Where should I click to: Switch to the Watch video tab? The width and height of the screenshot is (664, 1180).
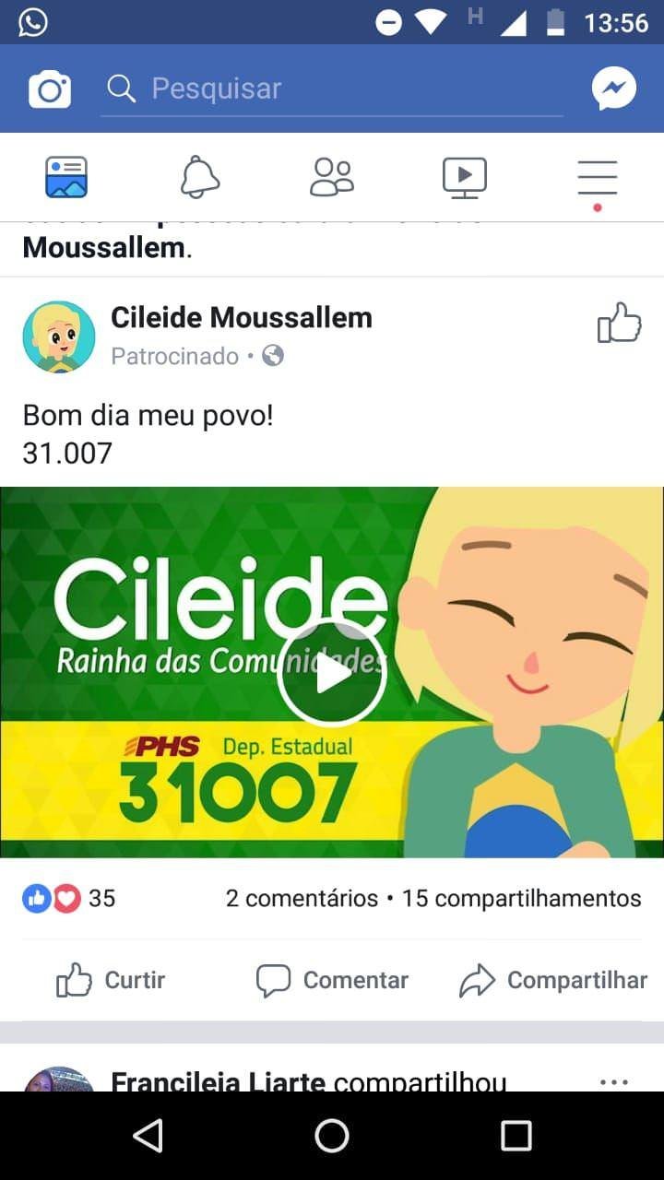[465, 177]
